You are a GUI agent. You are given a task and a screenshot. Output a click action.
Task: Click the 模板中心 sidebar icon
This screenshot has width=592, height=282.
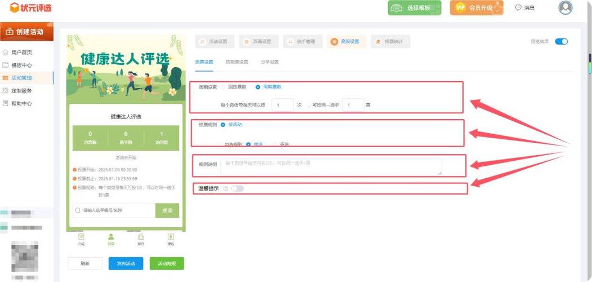(5, 65)
